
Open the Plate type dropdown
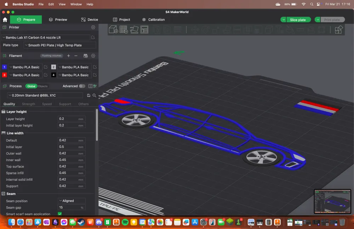[59, 45]
